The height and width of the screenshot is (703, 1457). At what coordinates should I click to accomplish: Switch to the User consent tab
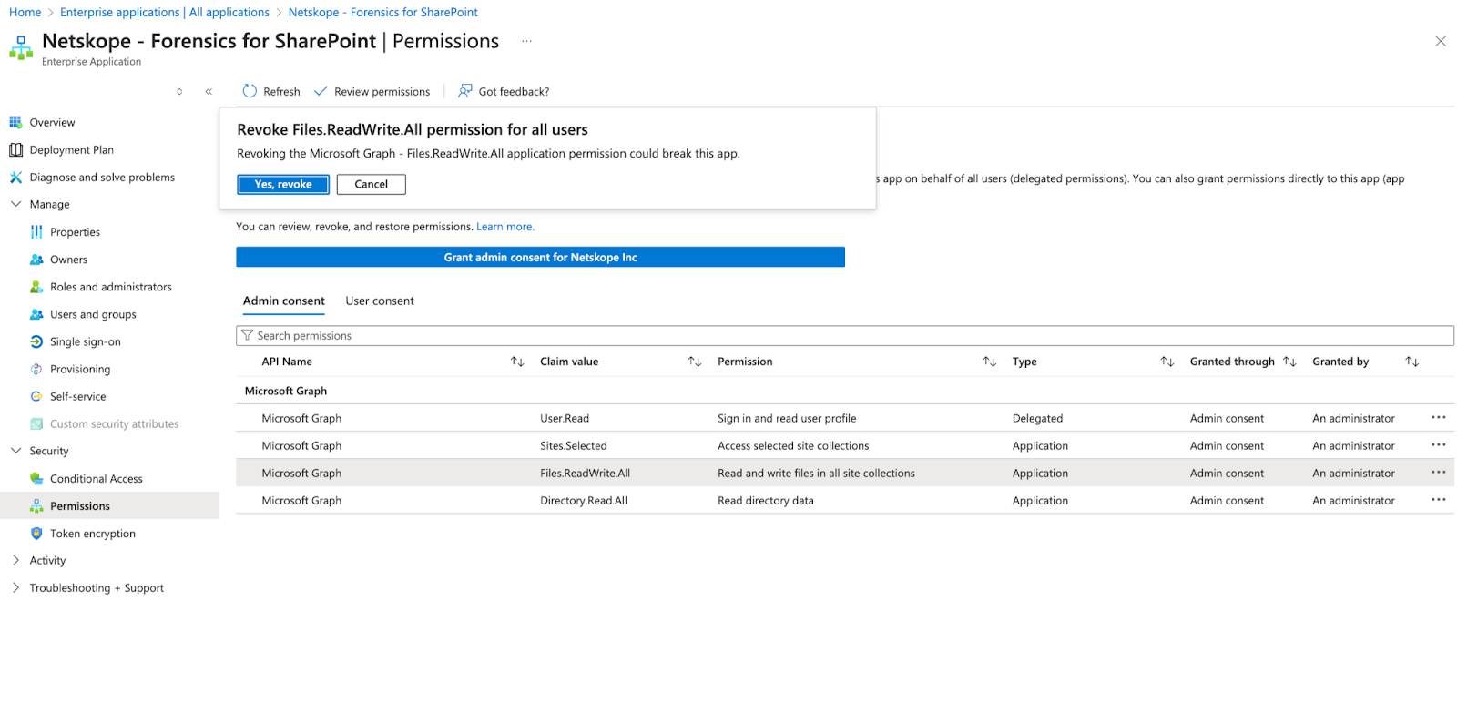pyautogui.click(x=380, y=301)
